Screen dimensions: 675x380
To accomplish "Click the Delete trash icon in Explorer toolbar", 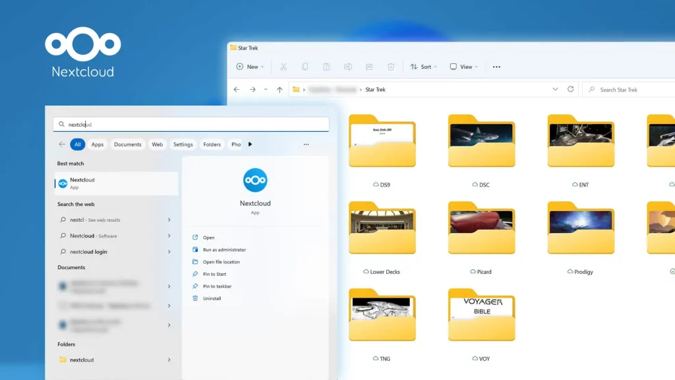I will coord(391,66).
